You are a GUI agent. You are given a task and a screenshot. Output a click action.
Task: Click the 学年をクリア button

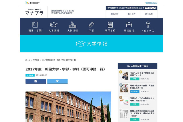pyautogui.click(x=150, y=8)
